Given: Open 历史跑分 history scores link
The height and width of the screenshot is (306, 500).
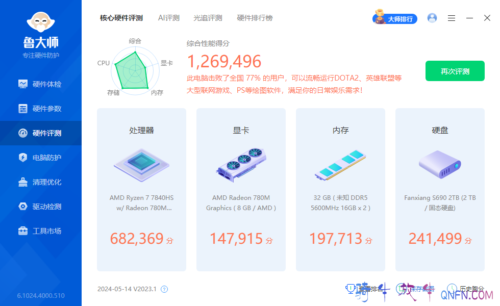Looking at the screenshot, I should point(466,289).
